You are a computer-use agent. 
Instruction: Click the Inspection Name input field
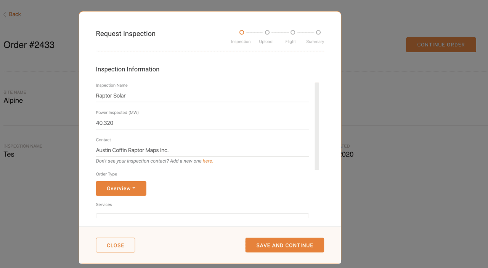coord(202,96)
